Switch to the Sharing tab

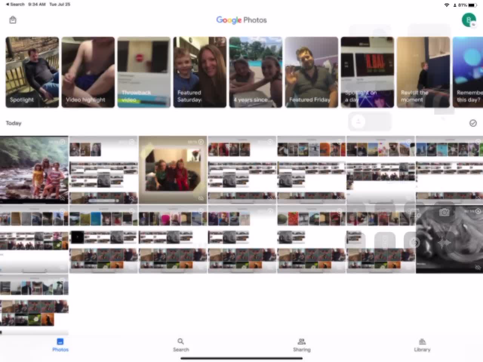[301, 345]
